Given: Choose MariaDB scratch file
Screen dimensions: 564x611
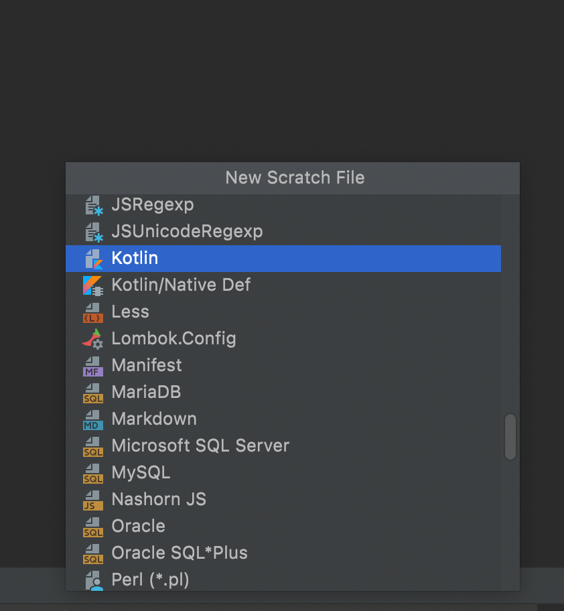Looking at the screenshot, I should click(x=283, y=393).
